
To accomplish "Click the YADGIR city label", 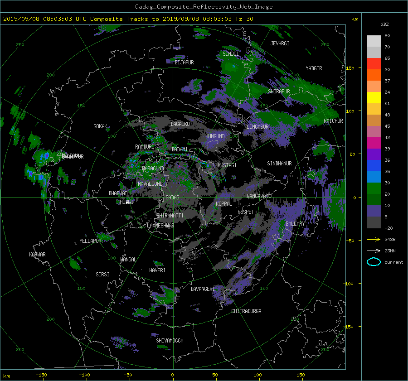I will click(314, 68).
